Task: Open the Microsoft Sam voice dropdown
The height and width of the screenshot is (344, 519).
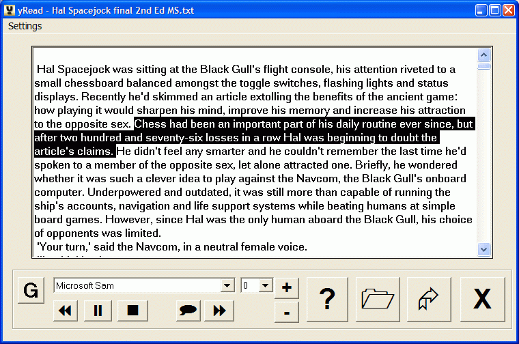Action: point(227,285)
